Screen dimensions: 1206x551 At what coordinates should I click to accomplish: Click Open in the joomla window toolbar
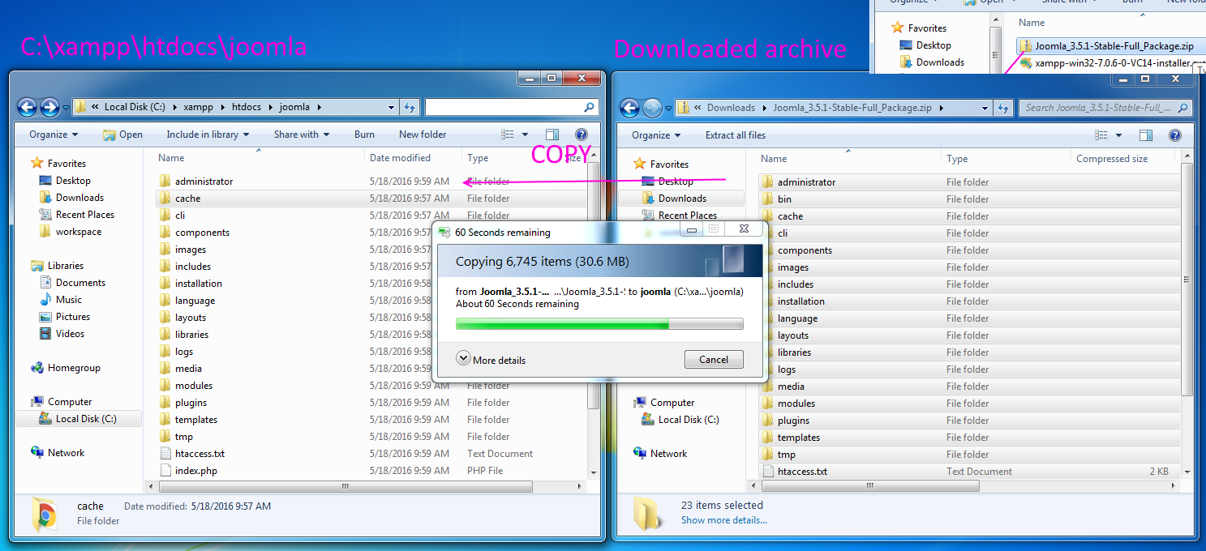(x=122, y=135)
